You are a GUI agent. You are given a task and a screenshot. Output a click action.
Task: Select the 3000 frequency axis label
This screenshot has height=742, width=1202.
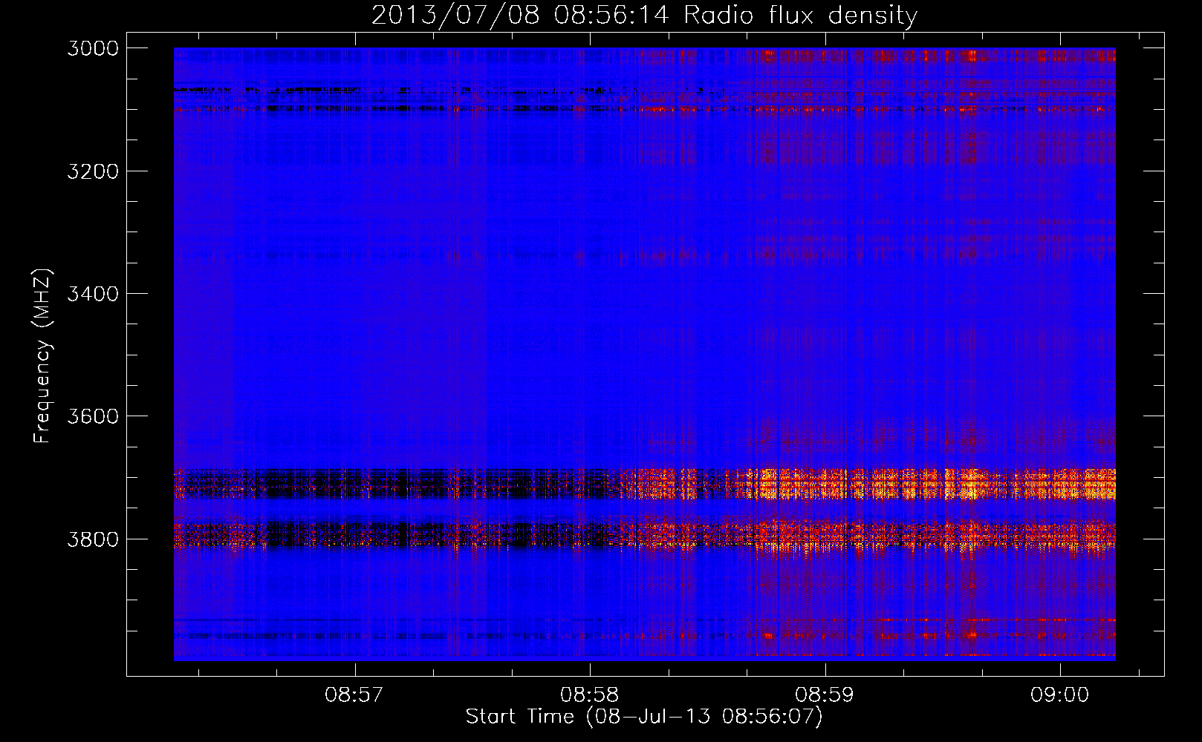[x=93, y=48]
